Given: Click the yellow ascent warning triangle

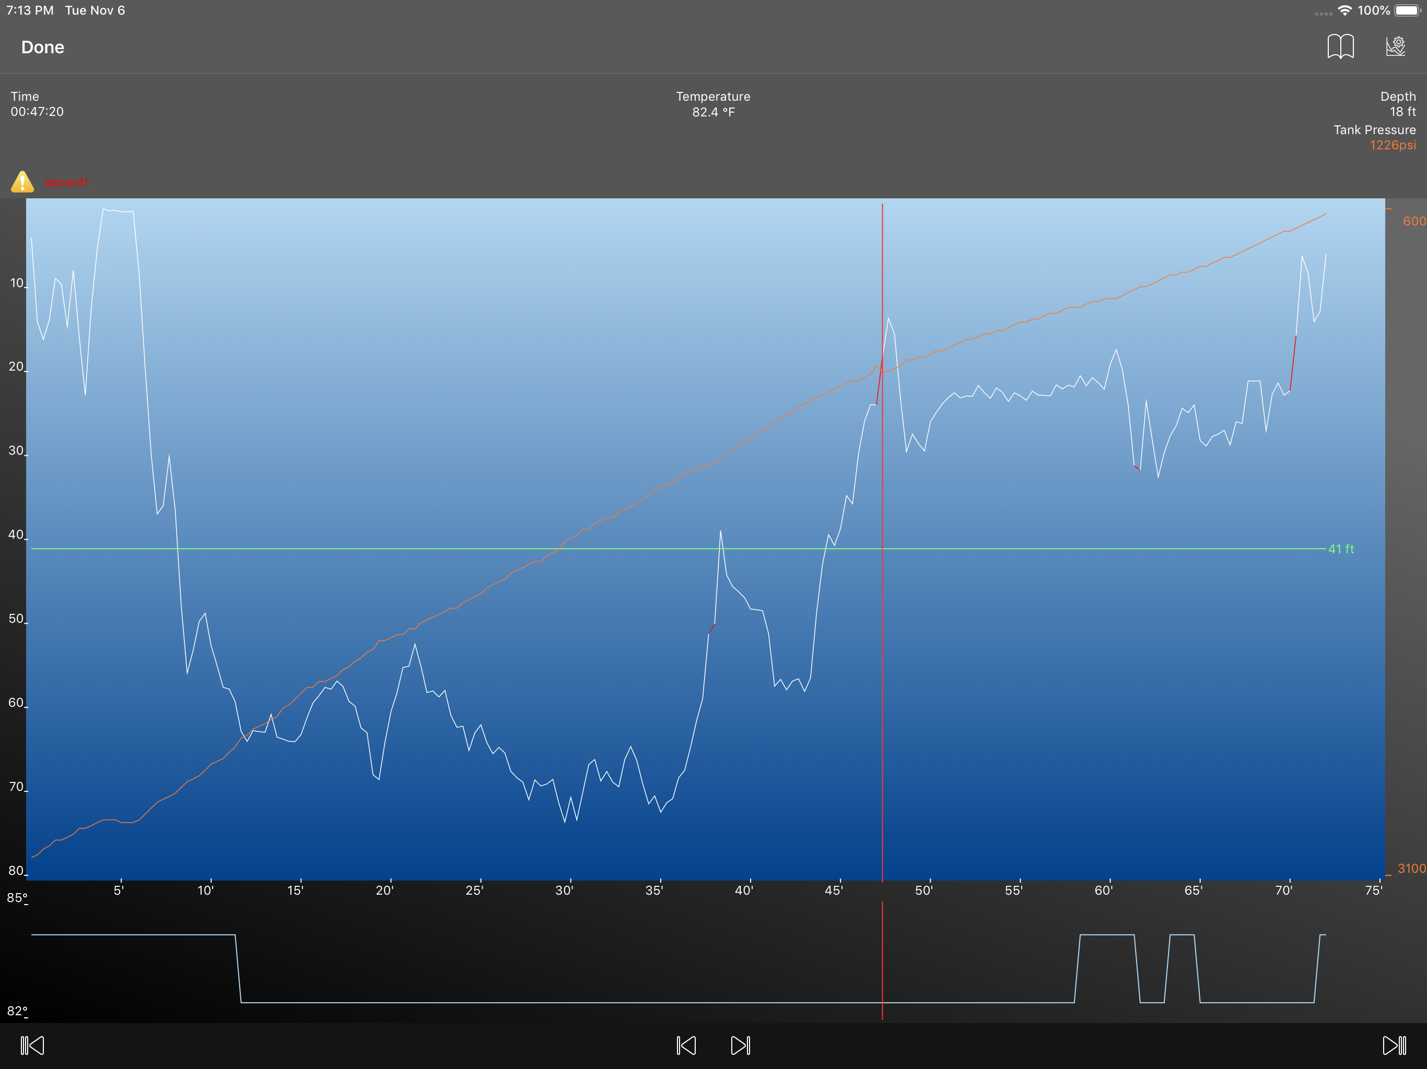Looking at the screenshot, I should click(22, 182).
